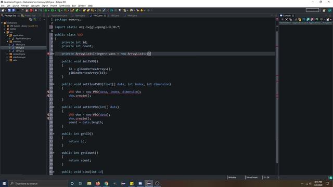Switch to the Mesh.java editor tab
Viewport: 333px width, 187px height.
click(x=132, y=16)
